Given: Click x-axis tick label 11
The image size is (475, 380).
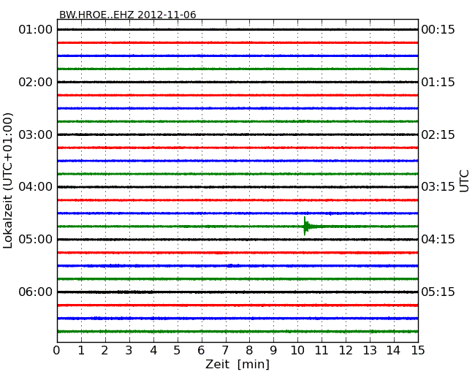Looking at the screenshot, I should (x=322, y=351).
